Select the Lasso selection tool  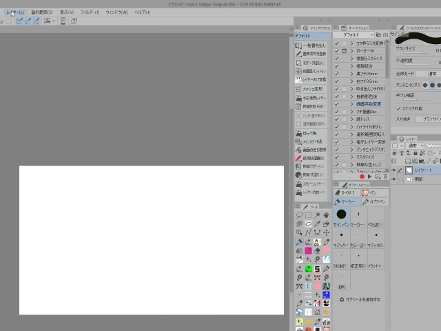point(299,215)
